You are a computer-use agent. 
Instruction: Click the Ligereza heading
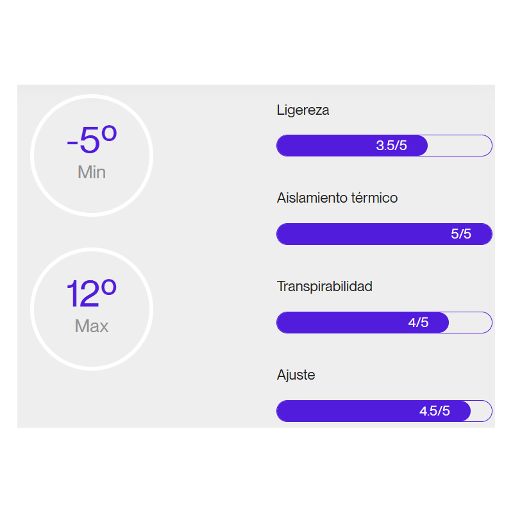pyautogui.click(x=303, y=110)
